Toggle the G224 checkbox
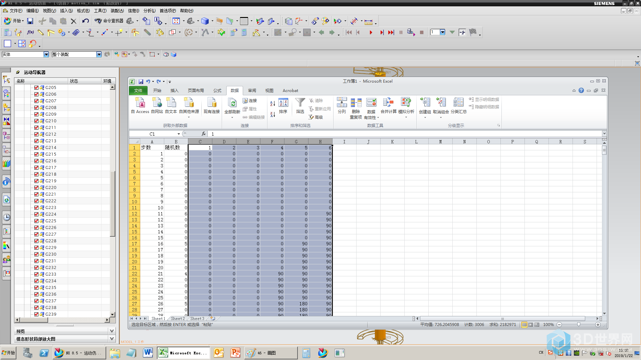This screenshot has height=360, width=641. coord(36,214)
